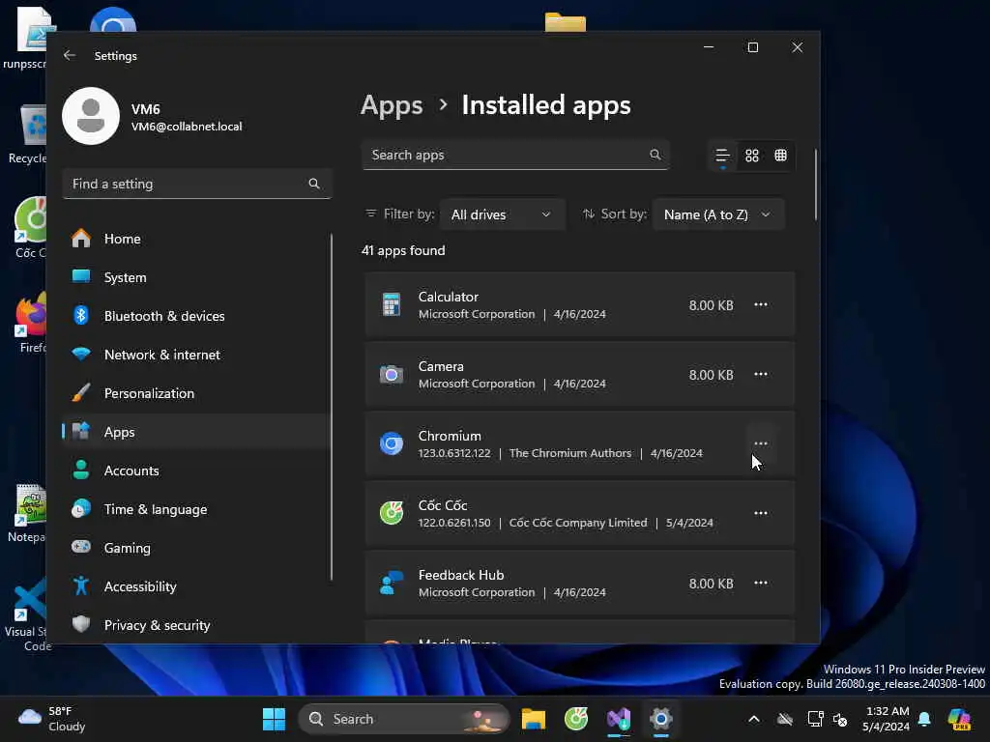
Task: Open the notification bell in tray
Action: (x=924, y=719)
